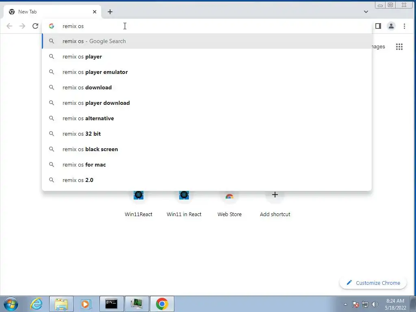Screen dimensions: 416x312
Task: Open Action Center flag icon
Action: (x=355, y=304)
